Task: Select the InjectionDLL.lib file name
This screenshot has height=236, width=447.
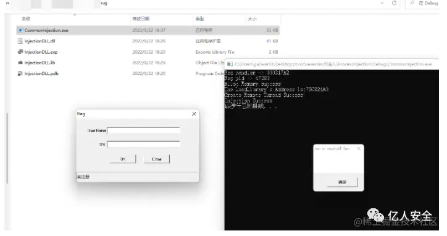Action: pyautogui.click(x=40, y=63)
